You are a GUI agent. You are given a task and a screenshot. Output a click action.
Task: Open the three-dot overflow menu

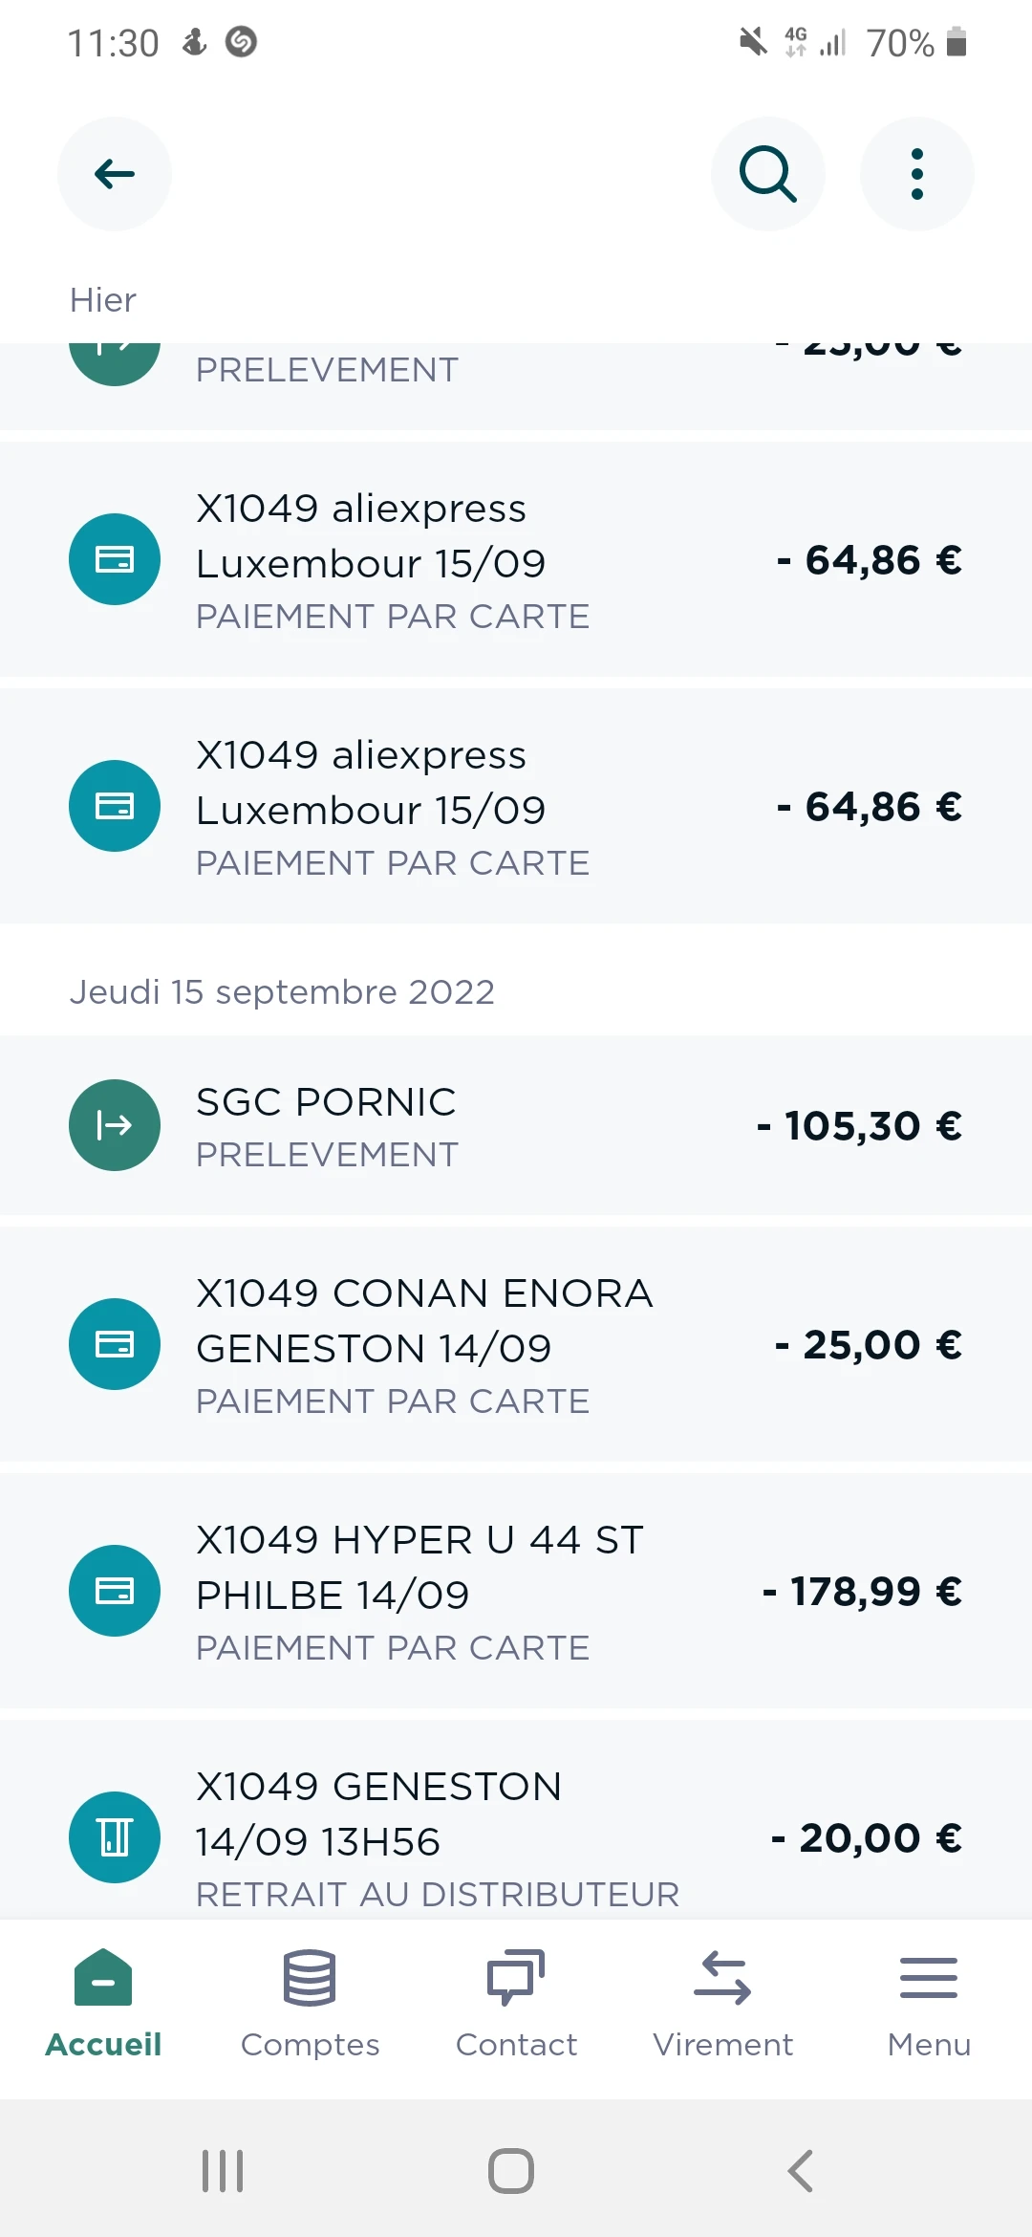tap(916, 174)
